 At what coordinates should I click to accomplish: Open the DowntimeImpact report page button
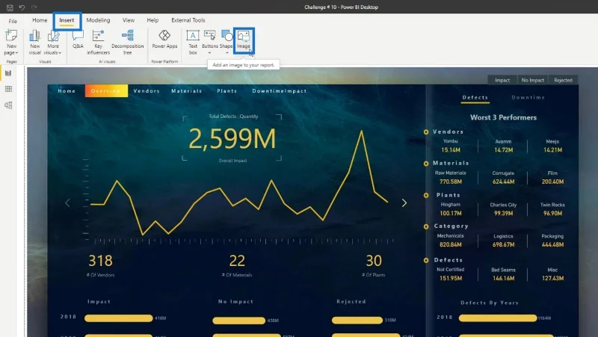[279, 91]
